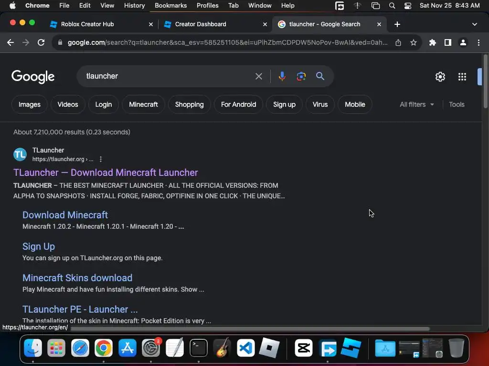Click the Chrome address bar URL
Viewport: 489px width, 366px height.
coord(228,42)
